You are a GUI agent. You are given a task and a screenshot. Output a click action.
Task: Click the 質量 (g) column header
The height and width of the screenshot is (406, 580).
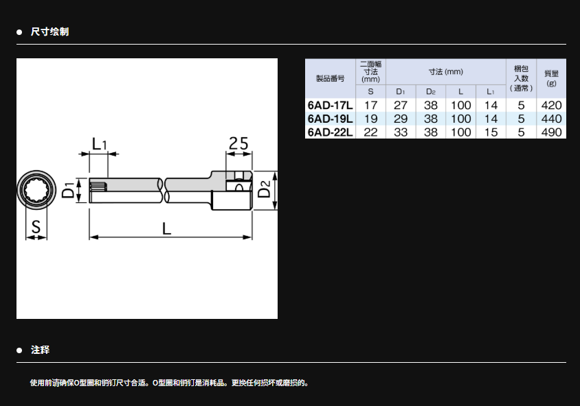[x=551, y=77]
